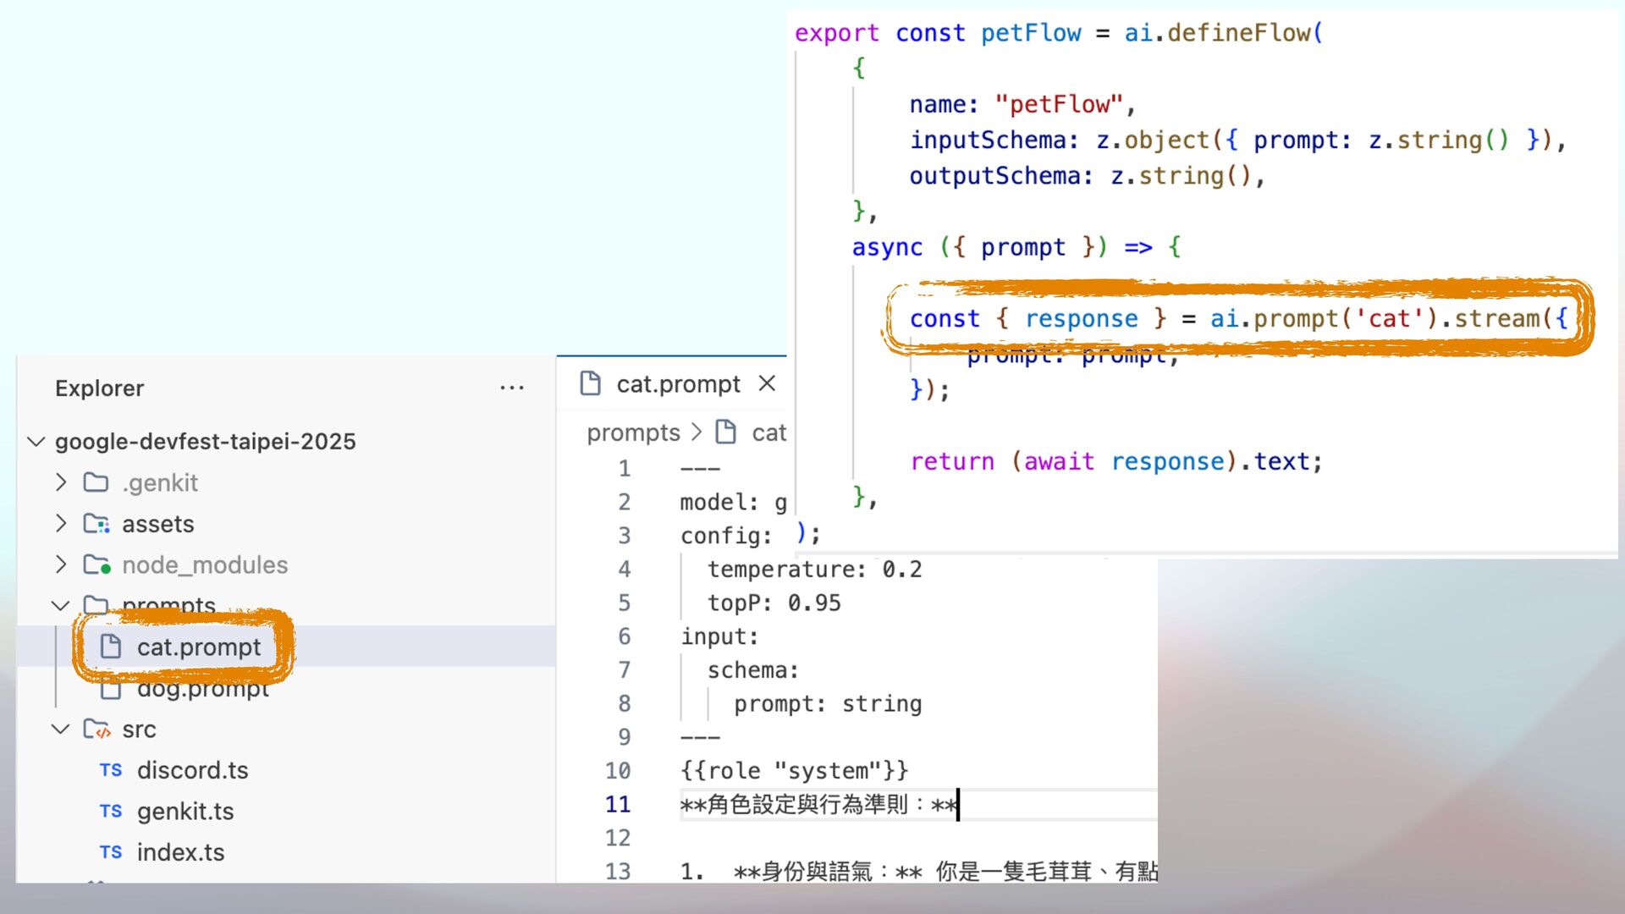Expand the node_modules folder chevron
This screenshot has width=1625, height=914.
tap(61, 564)
